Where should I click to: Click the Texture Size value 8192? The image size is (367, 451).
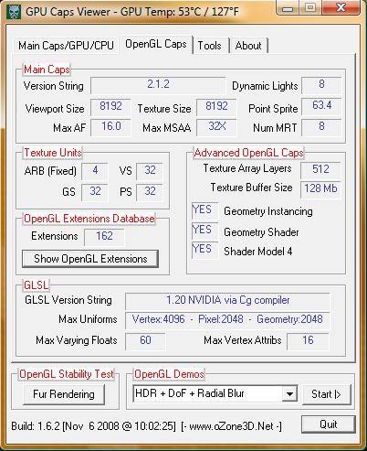[216, 107]
